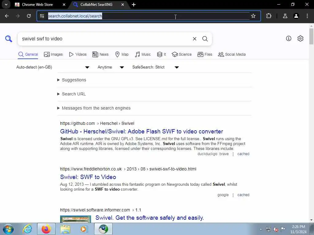Click the muted volume tray icon
Screen dimensions: 314x235
tap(276, 229)
